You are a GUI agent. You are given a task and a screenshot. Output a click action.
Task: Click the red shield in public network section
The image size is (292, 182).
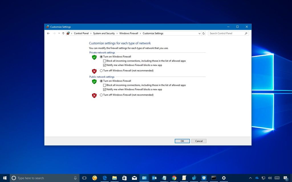click(x=94, y=96)
